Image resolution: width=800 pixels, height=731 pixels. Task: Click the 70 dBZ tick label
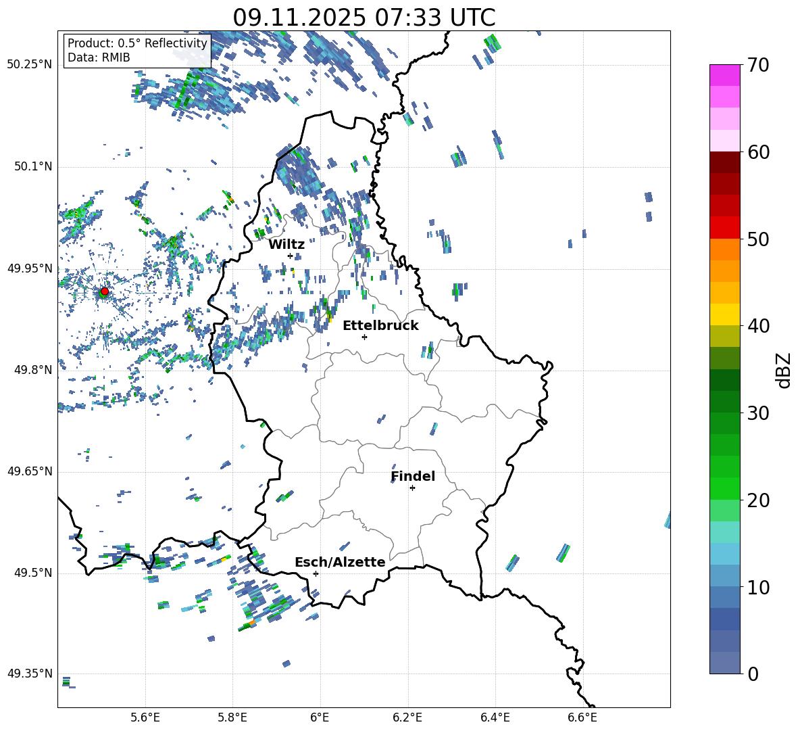point(758,65)
